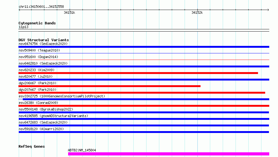Click the 34151k ruler tick label
The width and height of the screenshot is (278, 157).
[x=69, y=12]
